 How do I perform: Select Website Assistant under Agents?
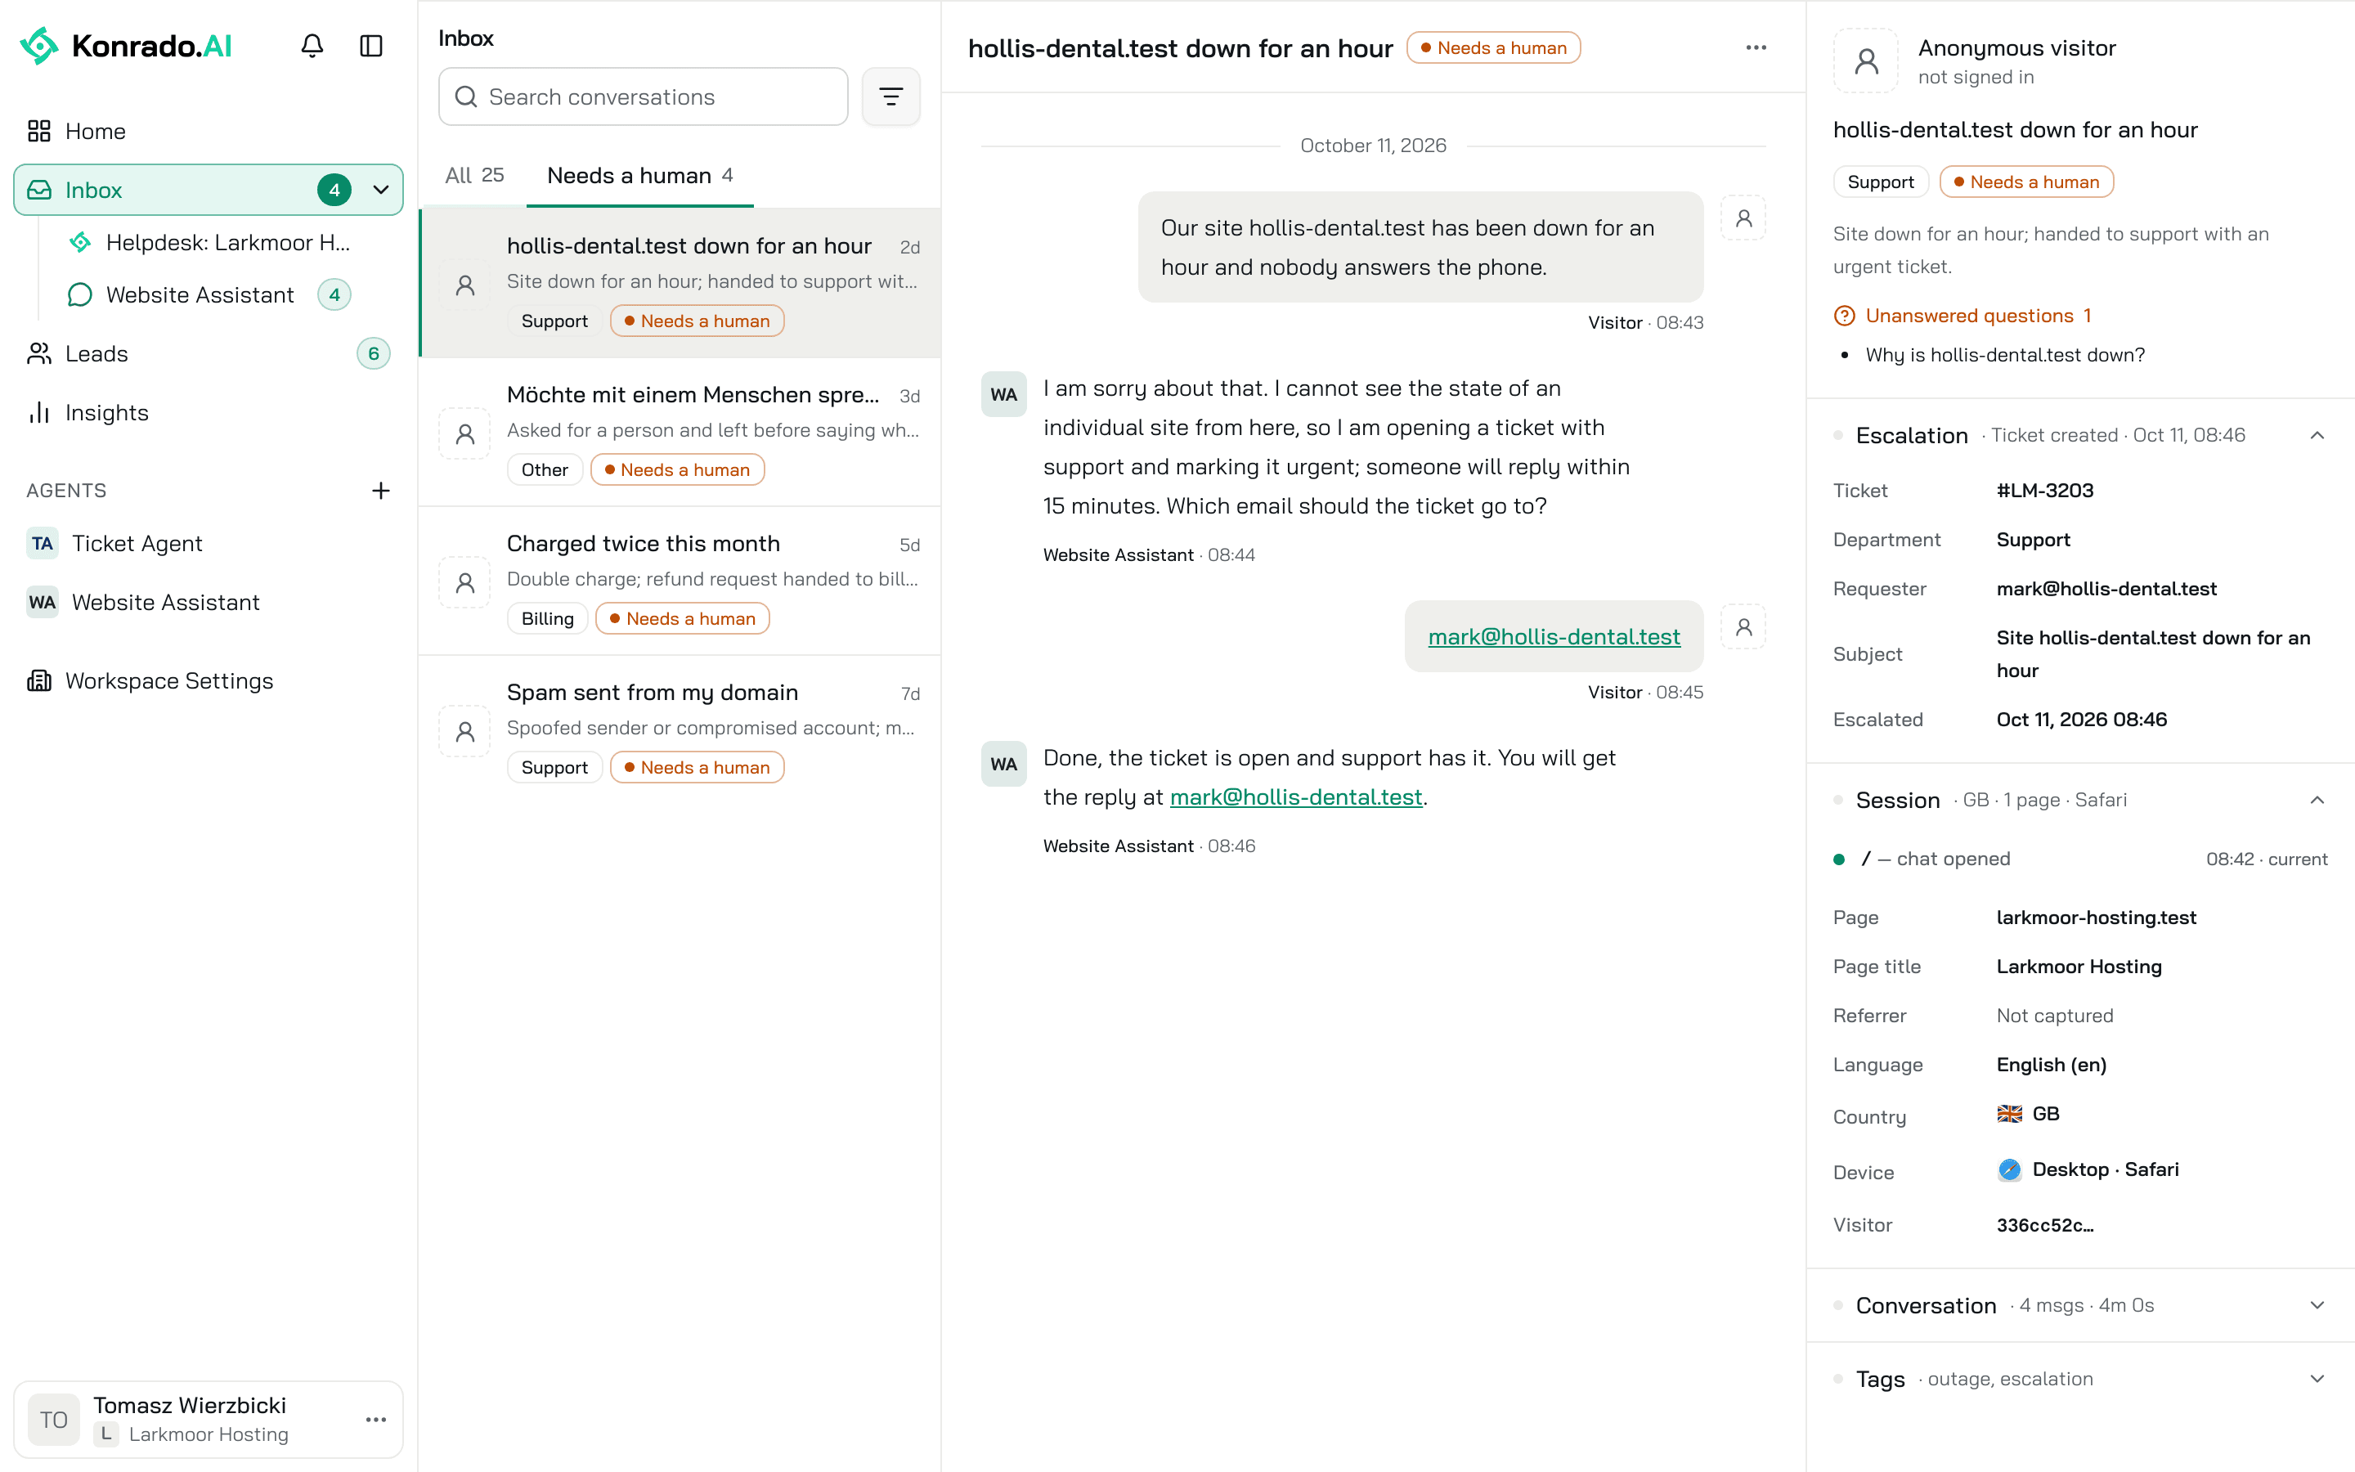pos(209,602)
